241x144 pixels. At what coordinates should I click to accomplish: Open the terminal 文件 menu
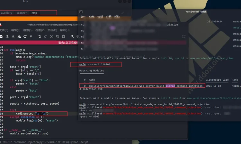pos(83,17)
